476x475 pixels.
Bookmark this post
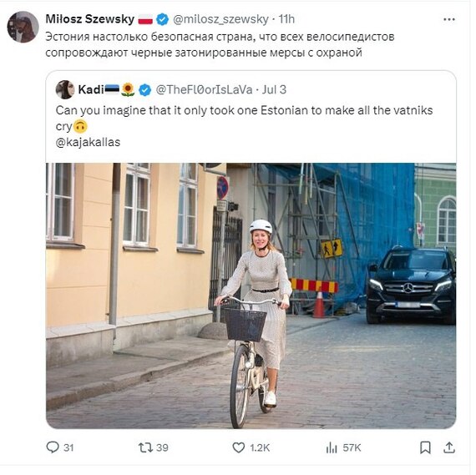coord(425,447)
